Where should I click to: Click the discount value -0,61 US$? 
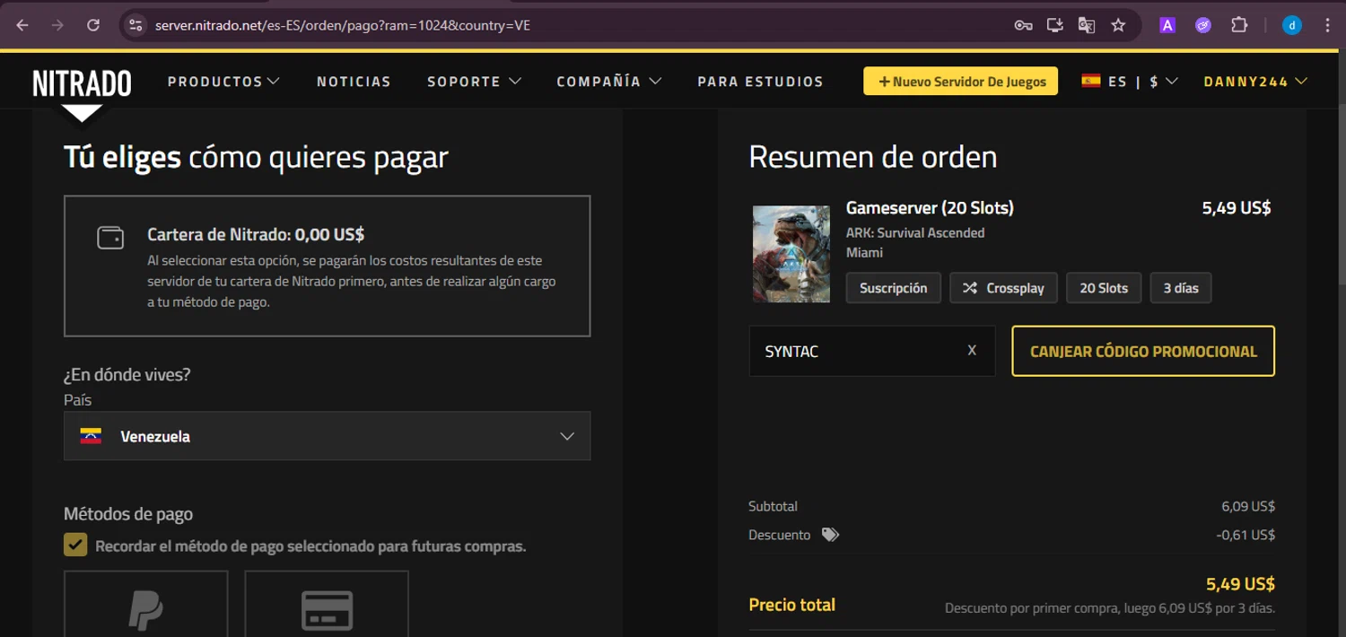(1245, 535)
